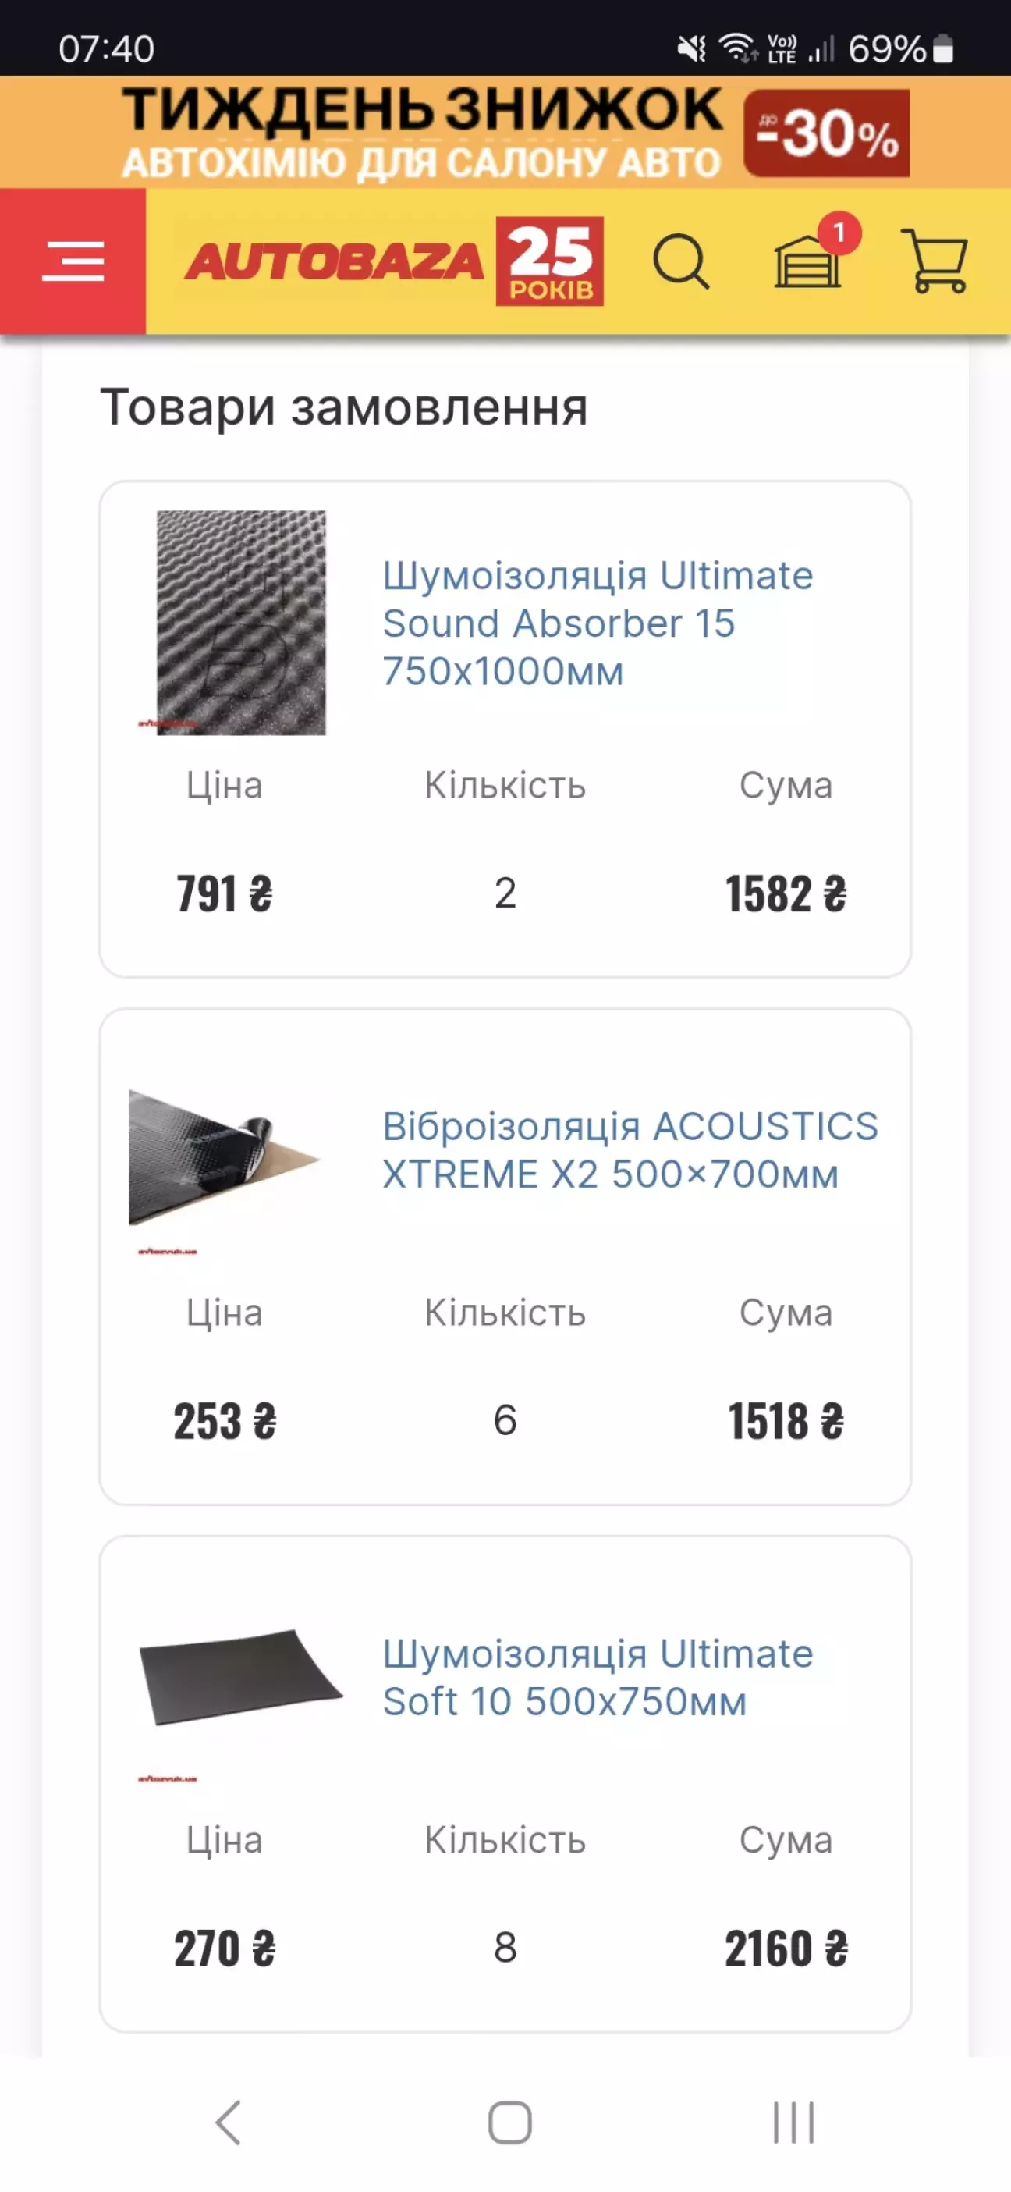Open the recent apps button

(793, 2123)
